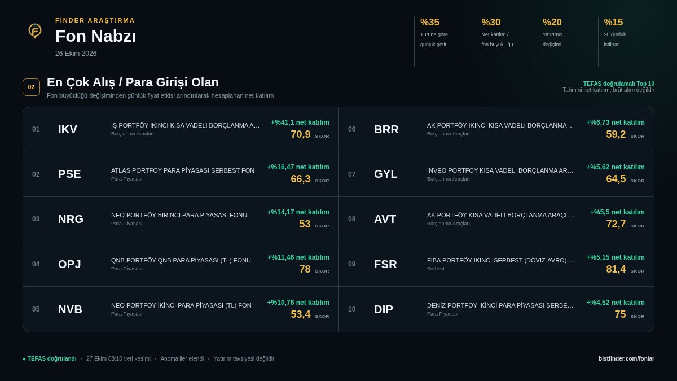Open the BRR fund entry

click(496, 129)
